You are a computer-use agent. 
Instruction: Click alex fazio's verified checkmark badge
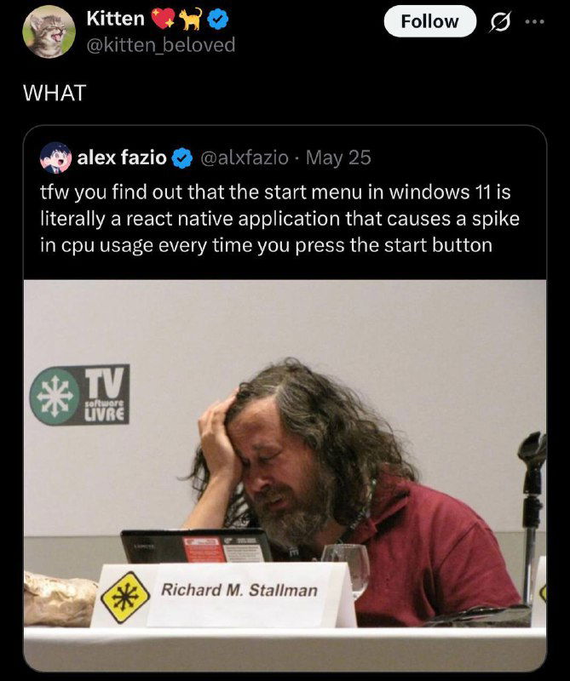click(182, 157)
